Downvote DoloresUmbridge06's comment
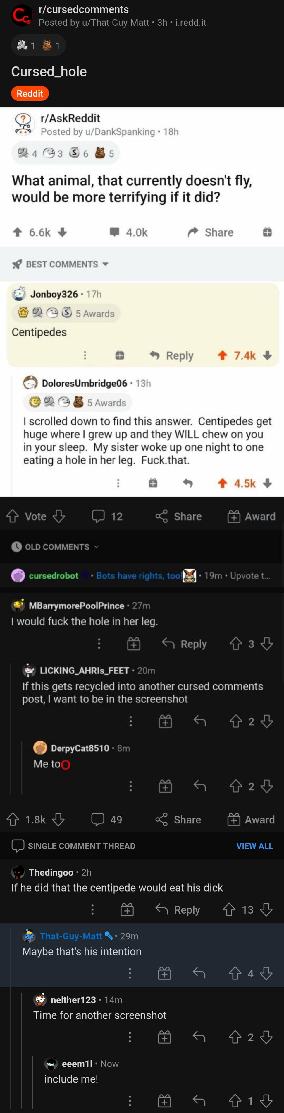The image size is (284, 1113). tap(268, 483)
